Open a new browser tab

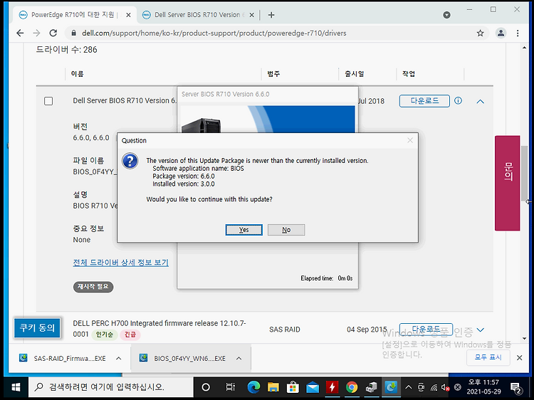tap(271, 15)
